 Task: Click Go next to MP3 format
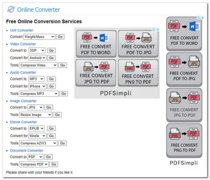[51, 79]
